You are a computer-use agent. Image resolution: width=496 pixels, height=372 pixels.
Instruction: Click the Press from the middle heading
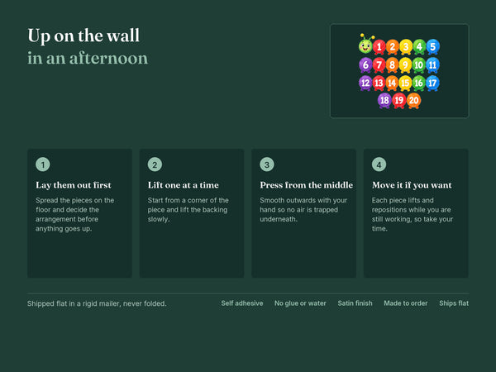point(306,185)
